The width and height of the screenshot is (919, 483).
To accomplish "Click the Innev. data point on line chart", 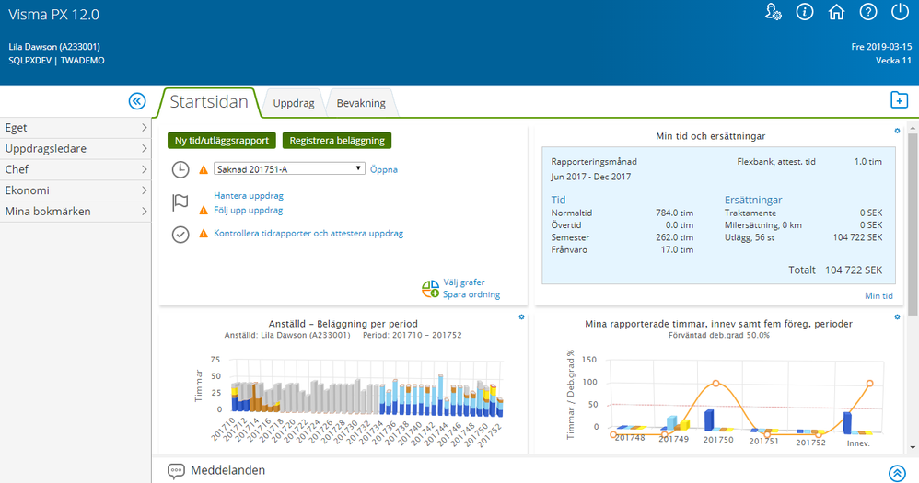I will click(x=870, y=384).
